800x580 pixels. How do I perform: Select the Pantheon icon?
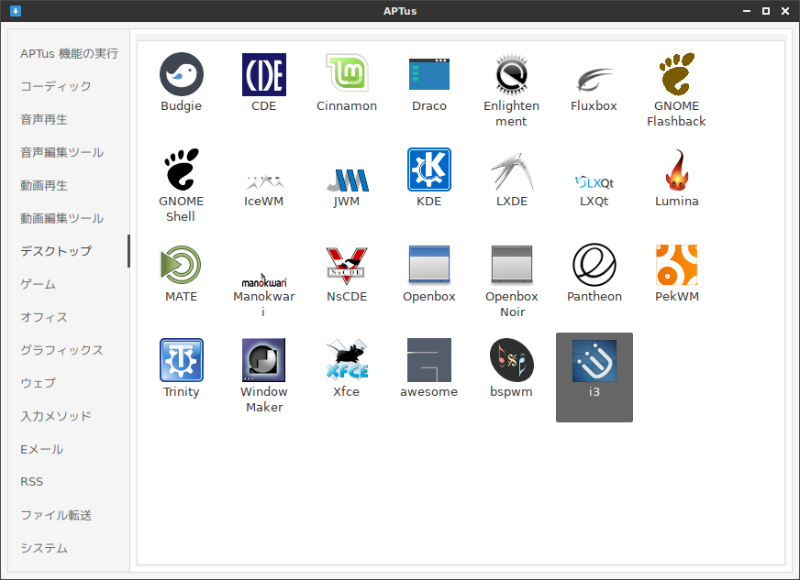point(594,265)
